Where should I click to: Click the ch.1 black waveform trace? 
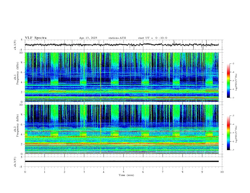click(122, 45)
